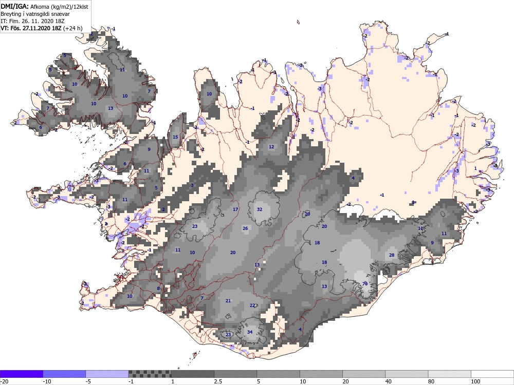Select the light lavender -5 to -1 legend swatch

[107, 374]
